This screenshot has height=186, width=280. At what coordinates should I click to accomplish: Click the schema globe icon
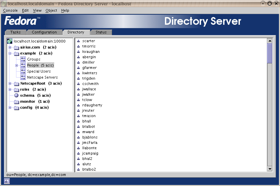(16, 95)
